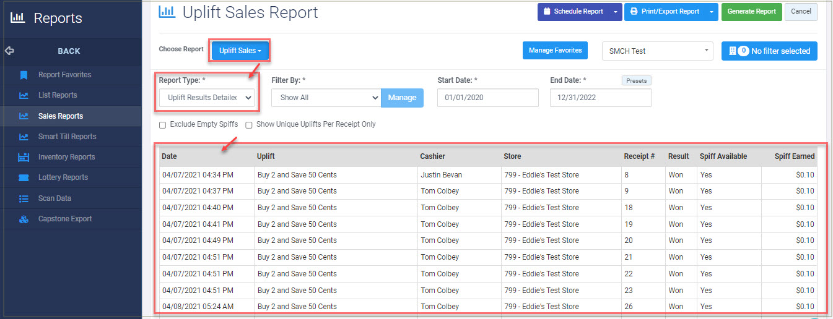Expand the Schedule Report dropdown arrow

click(x=615, y=11)
